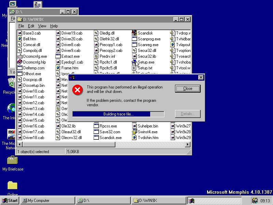The image size is (273, 205).
Task: Select the Scanprog.exe program icon
Action: tap(134, 39)
